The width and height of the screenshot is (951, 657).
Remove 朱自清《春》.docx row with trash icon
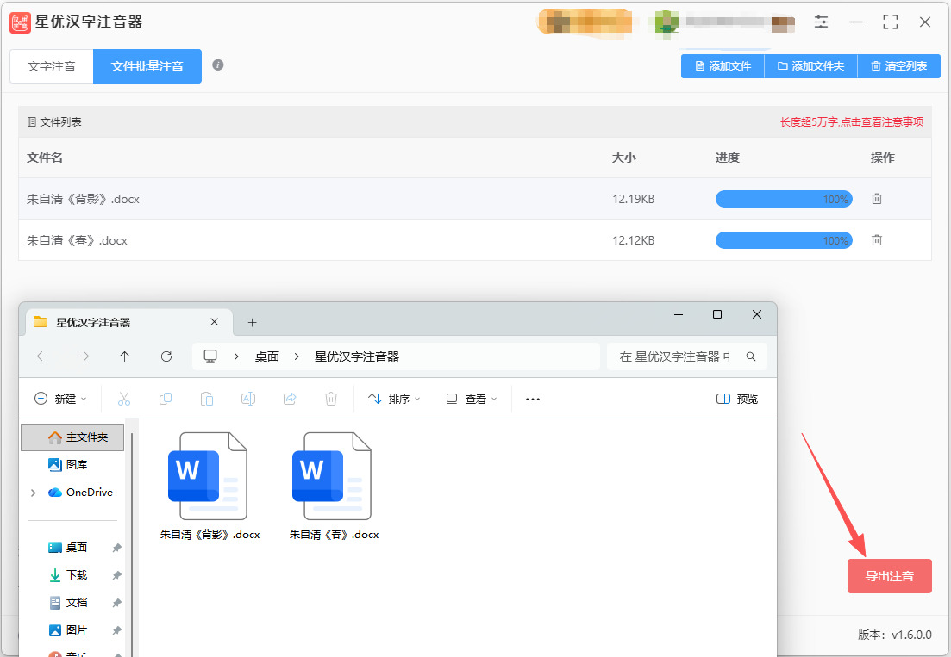[876, 240]
